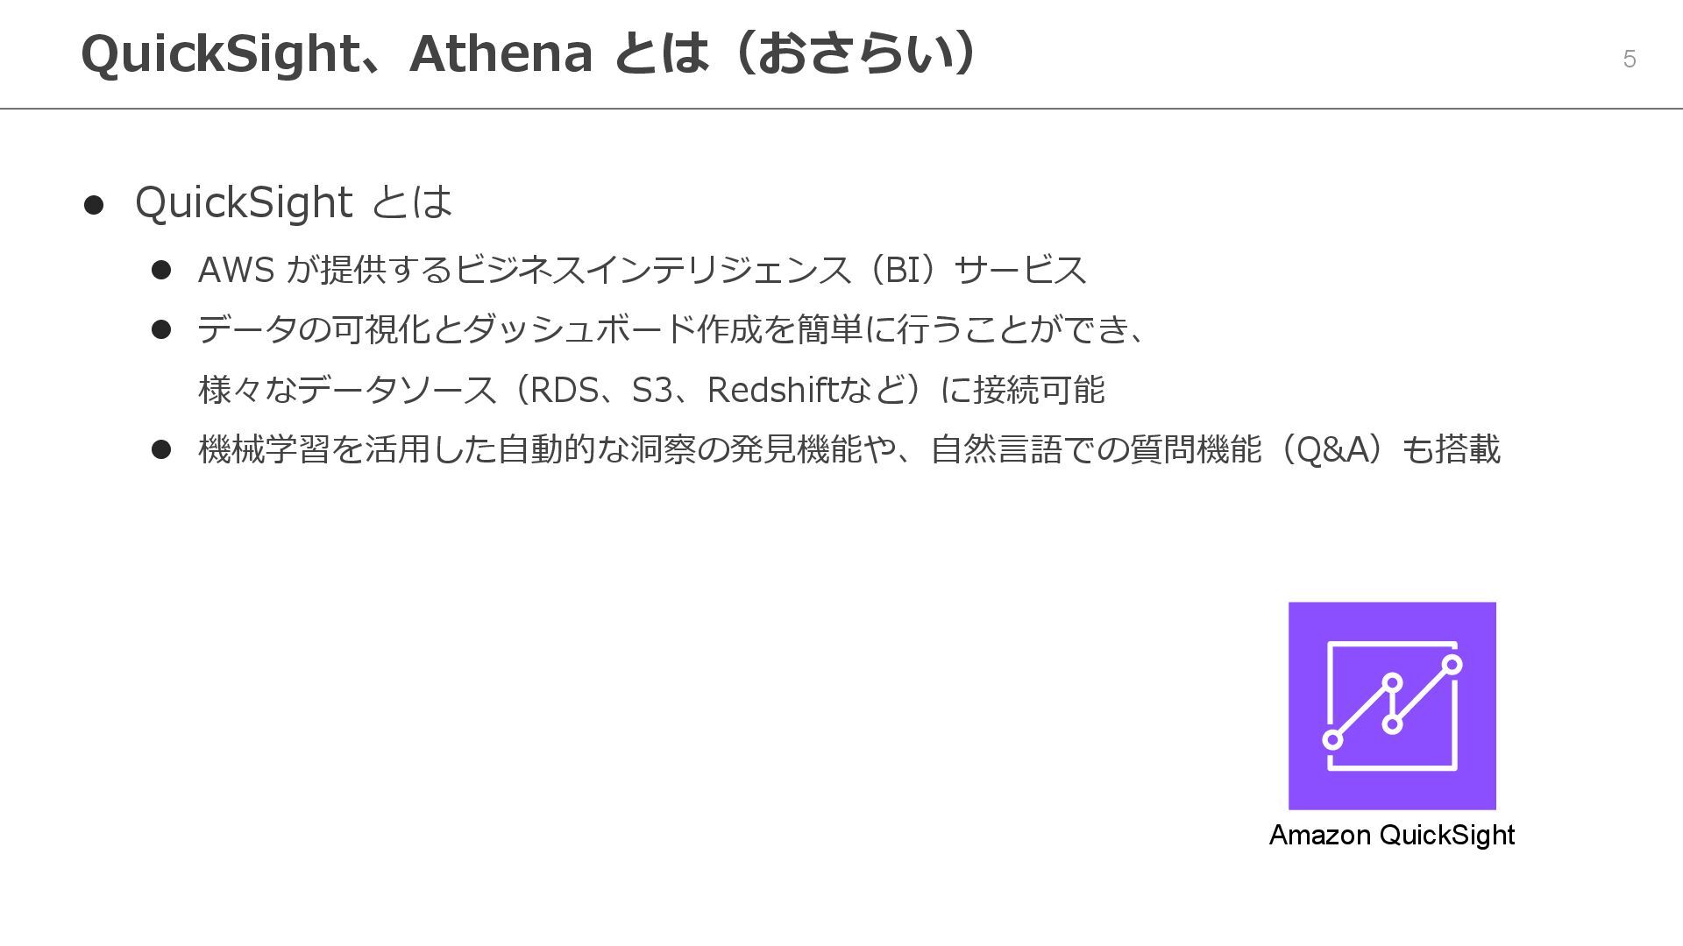This screenshot has height=946, width=1683.
Task: Select the text ビジネスインテリジェンス（BI）サービス
Action: 771,270
